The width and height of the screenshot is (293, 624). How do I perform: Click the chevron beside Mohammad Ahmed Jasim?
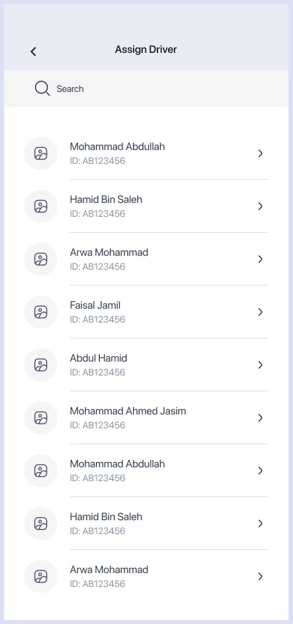coord(261,418)
